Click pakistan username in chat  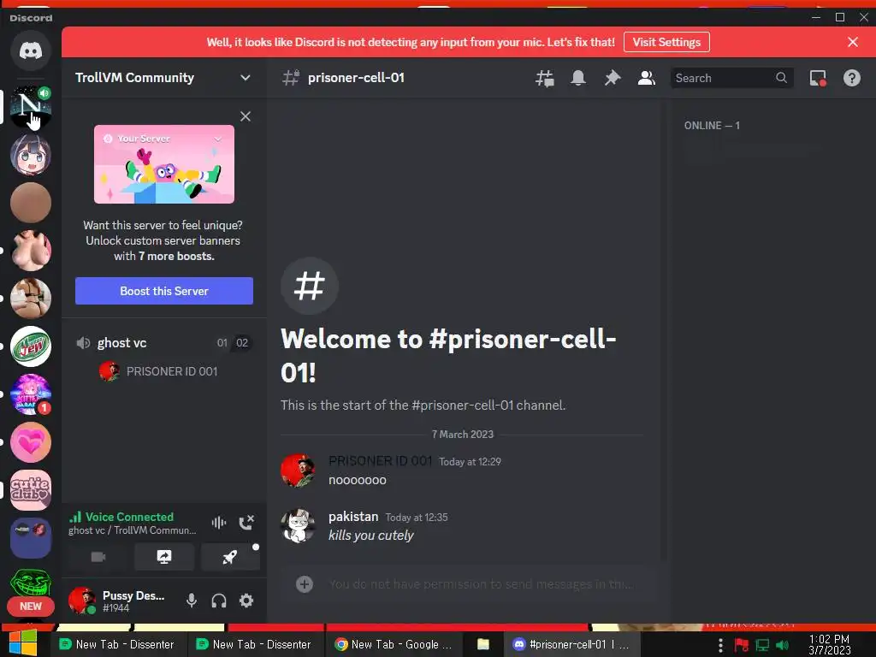click(x=353, y=517)
